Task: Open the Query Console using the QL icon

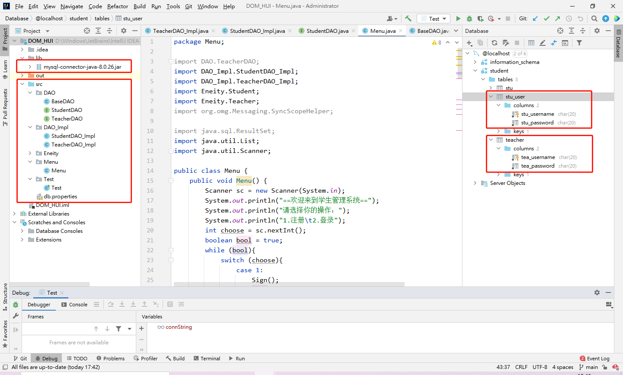Action: (565, 42)
